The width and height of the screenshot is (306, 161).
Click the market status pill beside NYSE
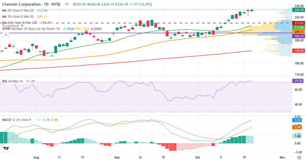(67, 4)
